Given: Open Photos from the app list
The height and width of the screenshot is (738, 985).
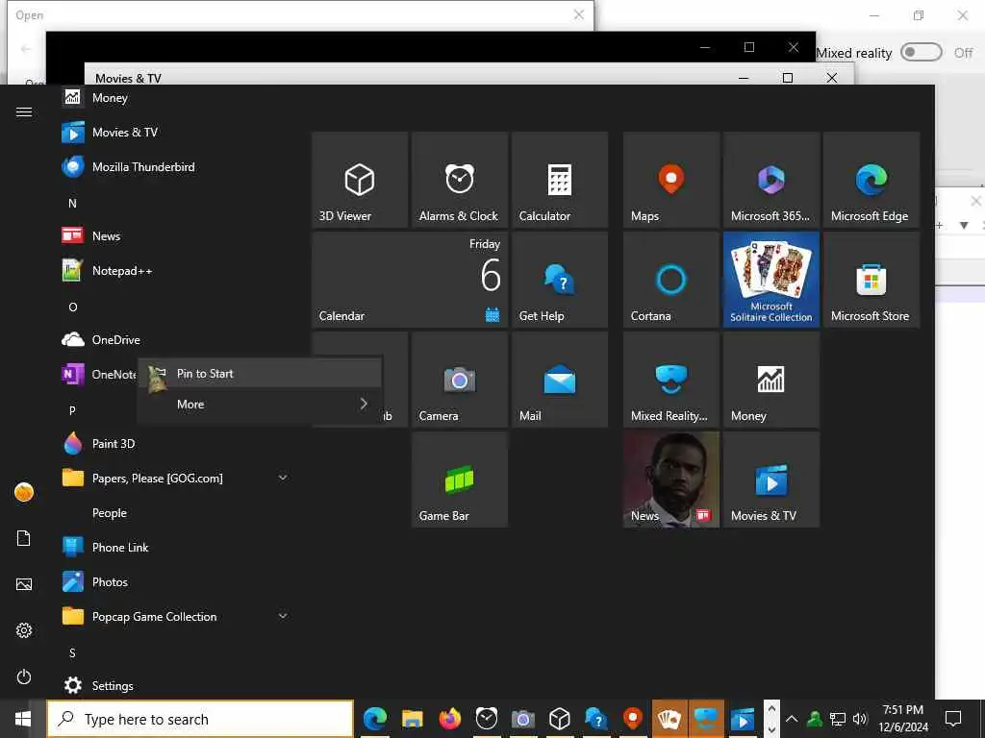Looking at the screenshot, I should (x=176, y=581).
